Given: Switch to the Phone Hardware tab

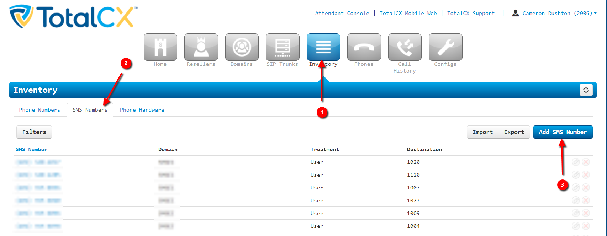Looking at the screenshot, I should 142,110.
